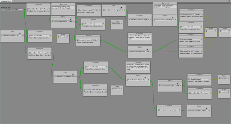Select Portal node right of DemoBossIdle (TimePass) condition
Screen dimensions: 231x124
click(x=224, y=93)
